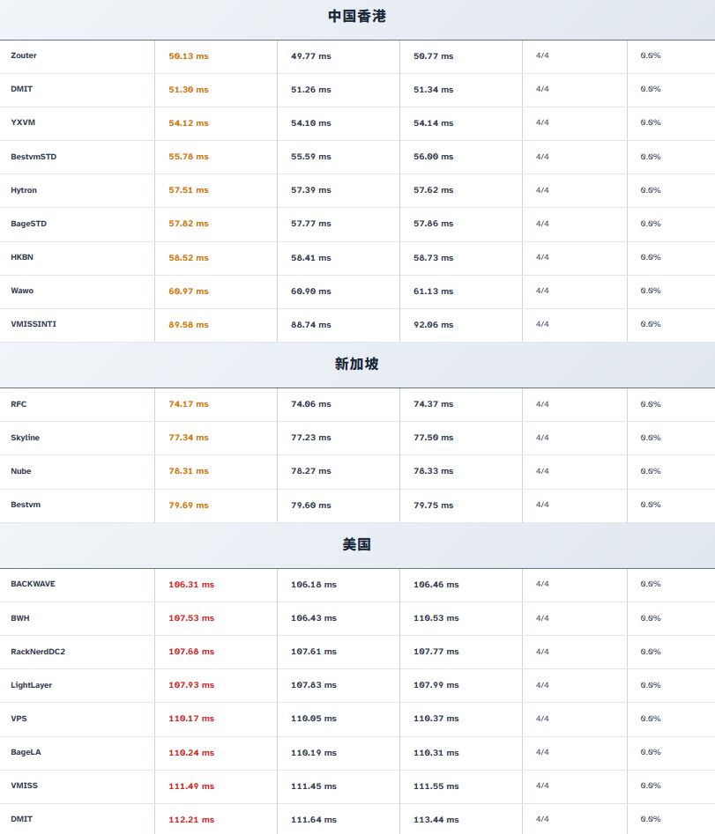Click the 美国 section header
The image size is (715, 834).
357,544
